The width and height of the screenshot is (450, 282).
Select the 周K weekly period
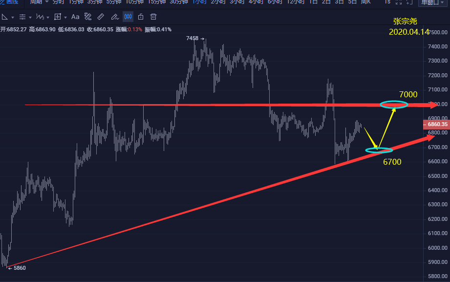[x=366, y=2]
